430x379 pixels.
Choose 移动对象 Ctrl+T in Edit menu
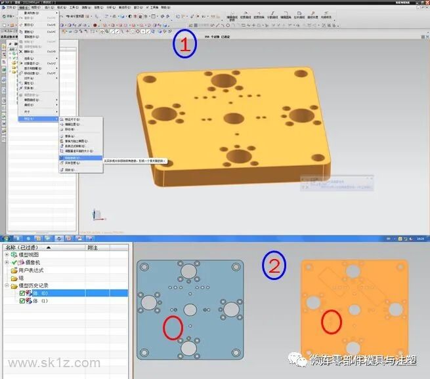[x=38, y=73]
